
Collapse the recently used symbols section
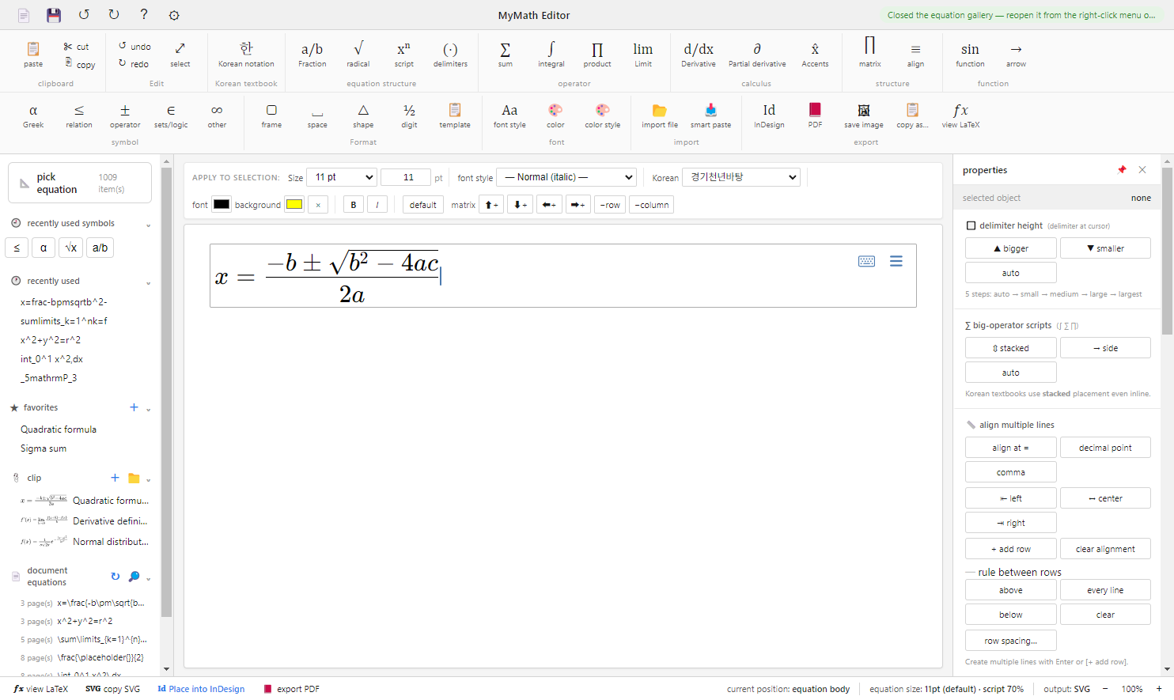pos(148,225)
